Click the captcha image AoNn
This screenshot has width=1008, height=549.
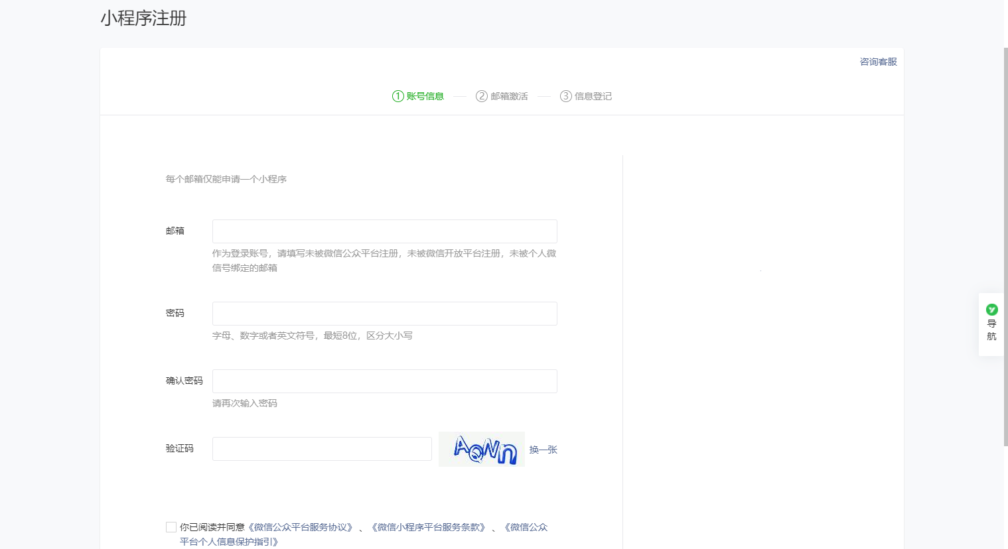(x=482, y=450)
